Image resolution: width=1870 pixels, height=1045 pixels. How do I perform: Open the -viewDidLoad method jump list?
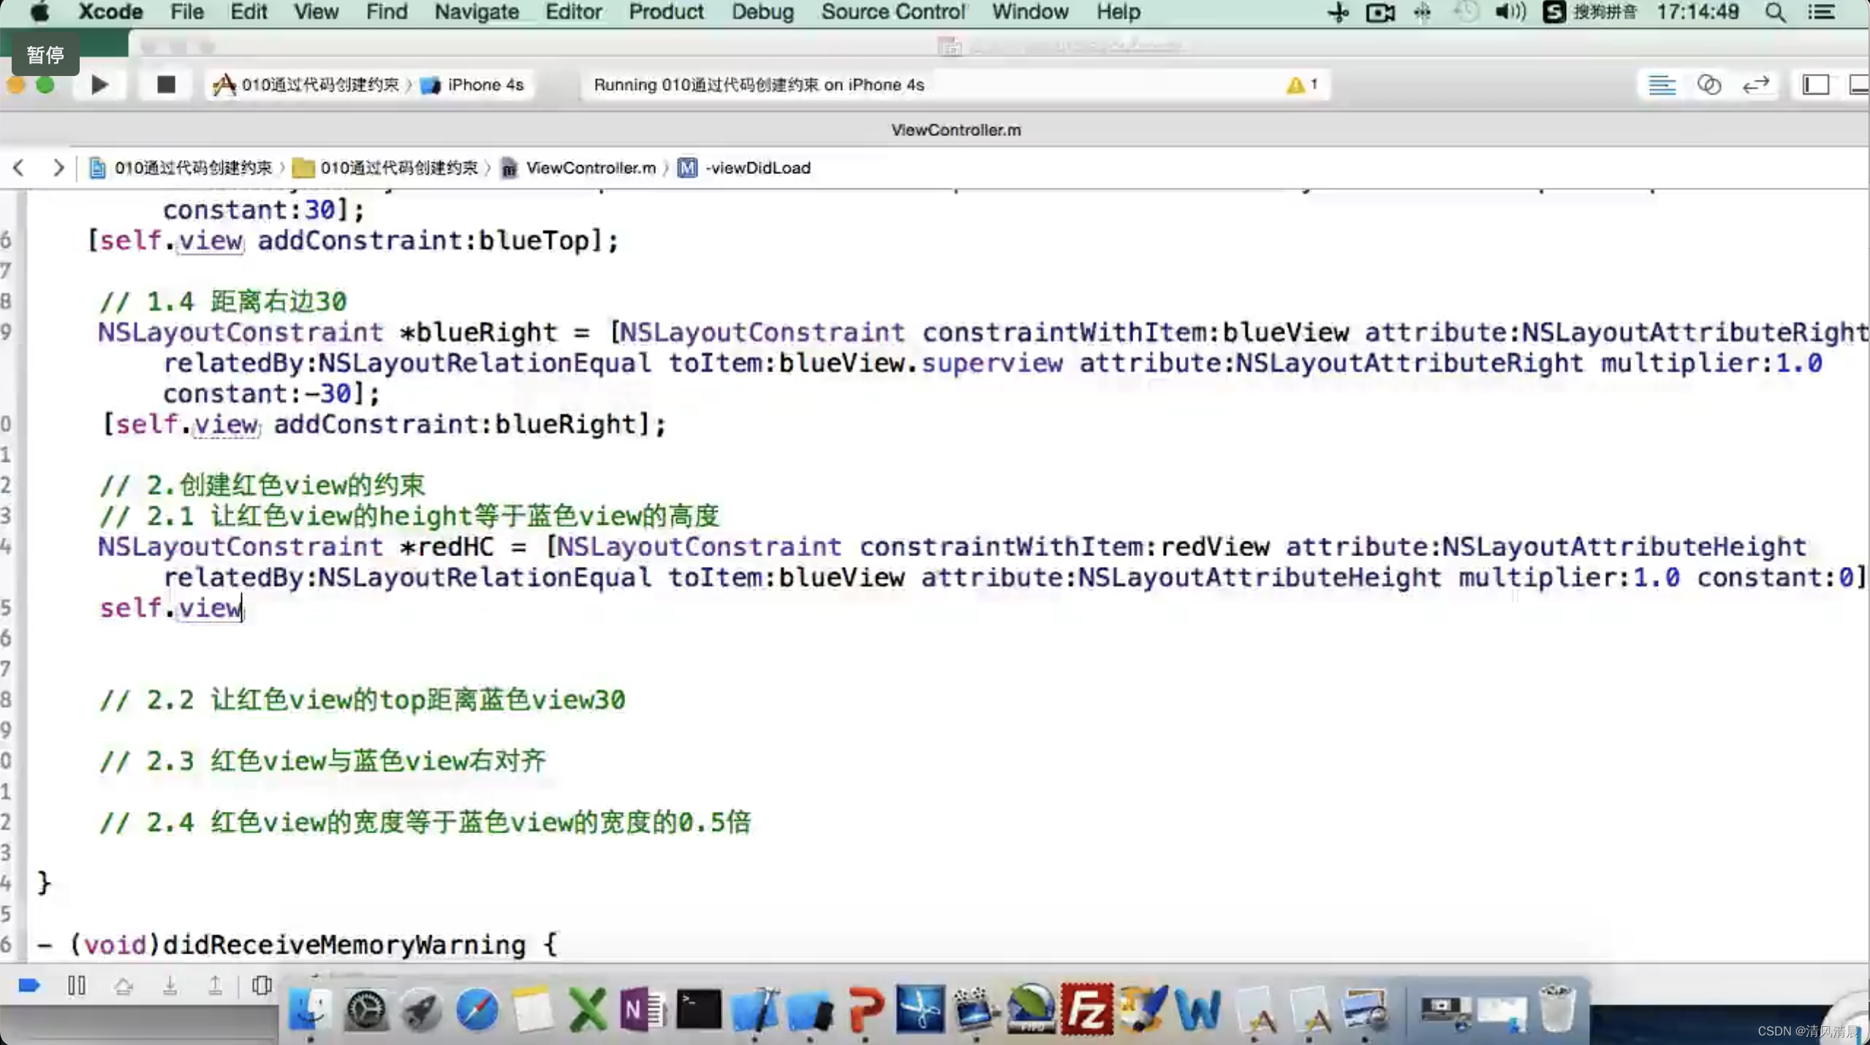(x=757, y=167)
